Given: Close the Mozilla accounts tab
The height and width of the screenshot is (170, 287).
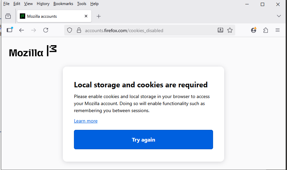Looking at the screenshot, I should [x=86, y=16].
